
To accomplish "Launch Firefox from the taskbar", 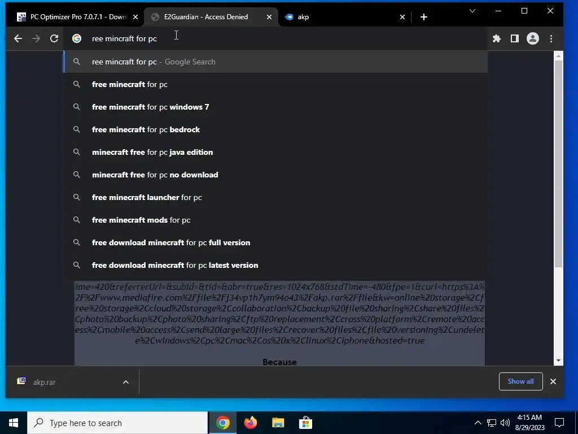I will [x=250, y=423].
